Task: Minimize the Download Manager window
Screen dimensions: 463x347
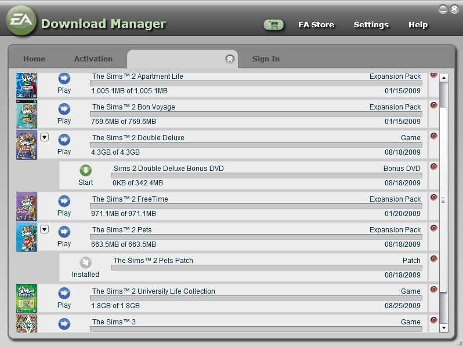Action: click(x=443, y=9)
